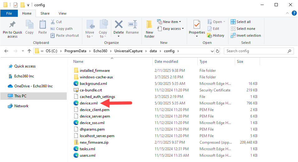Create a New folder
This screenshot has width=298, height=162.
(x=149, y=29)
